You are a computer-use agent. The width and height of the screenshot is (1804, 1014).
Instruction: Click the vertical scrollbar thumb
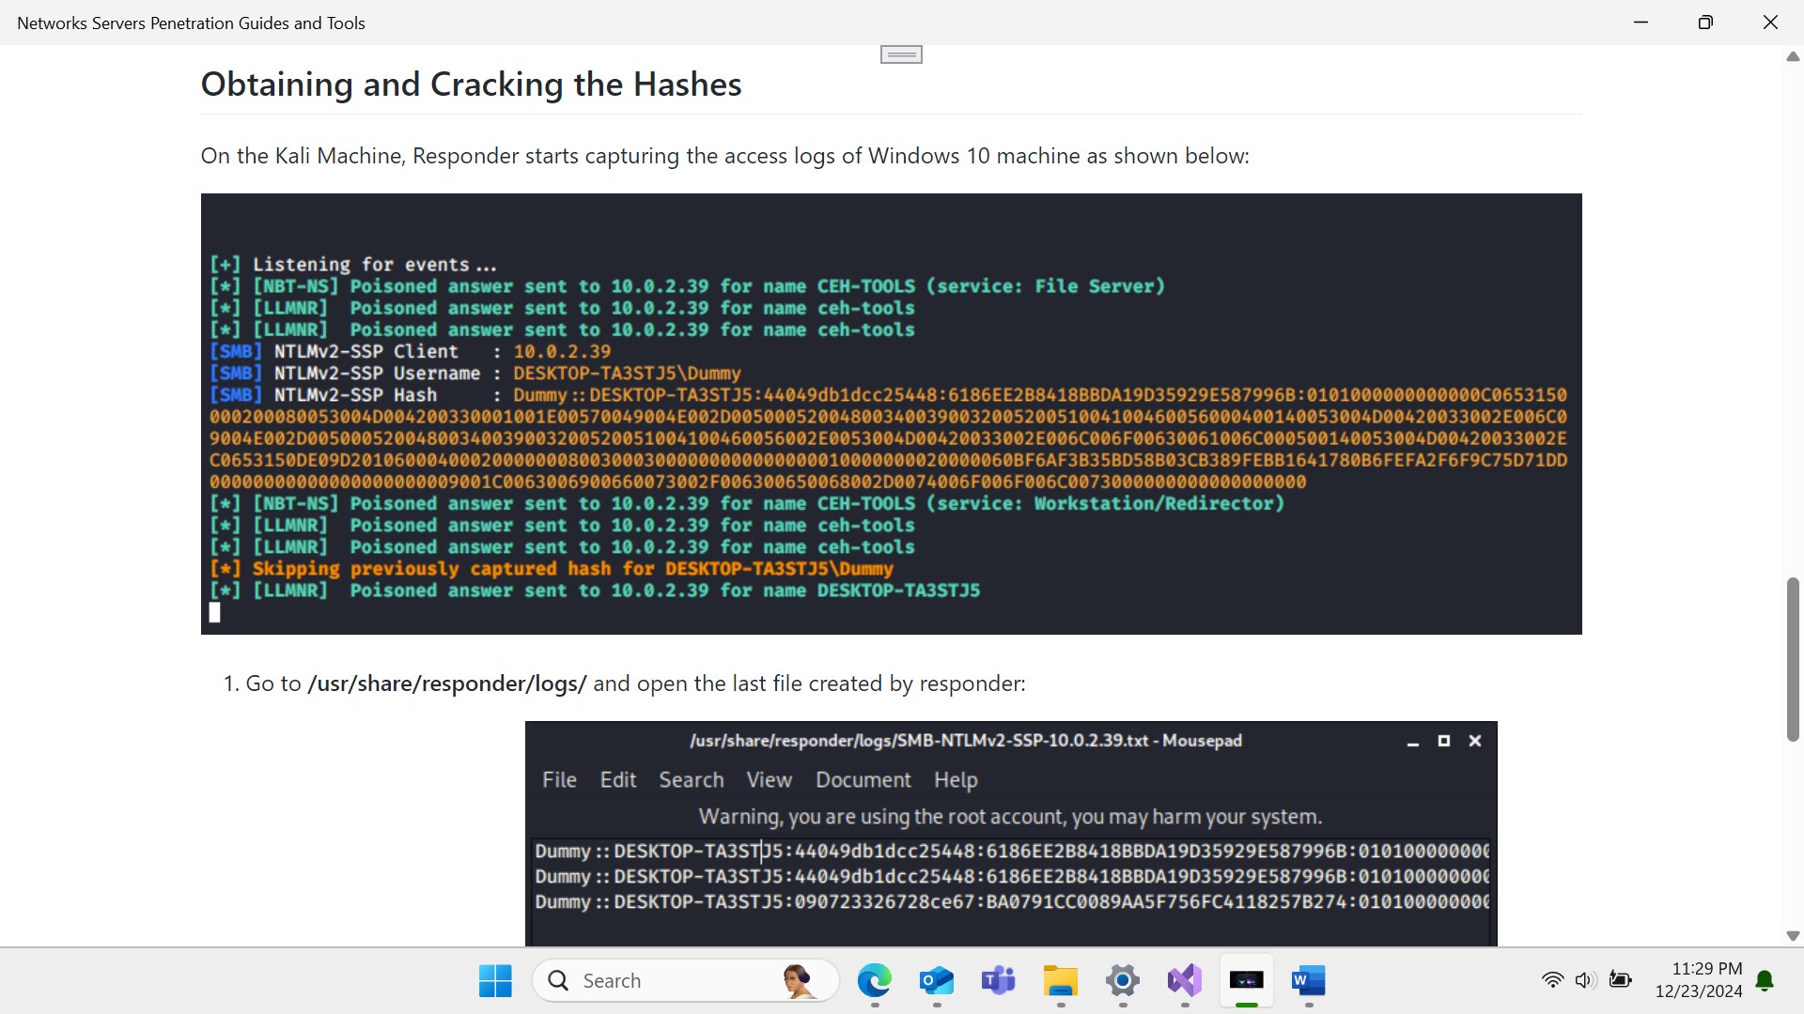(x=1793, y=659)
